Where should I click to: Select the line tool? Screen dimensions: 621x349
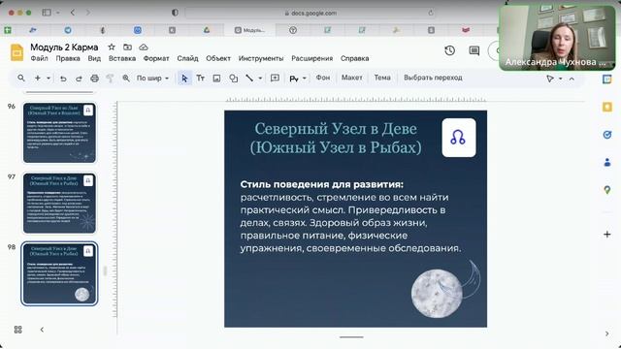tap(249, 79)
